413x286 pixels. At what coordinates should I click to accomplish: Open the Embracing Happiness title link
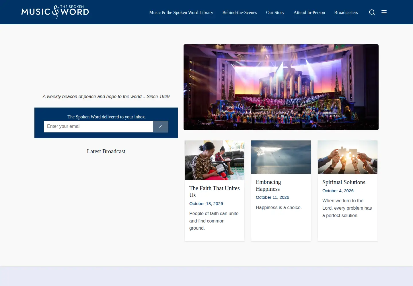268,185
